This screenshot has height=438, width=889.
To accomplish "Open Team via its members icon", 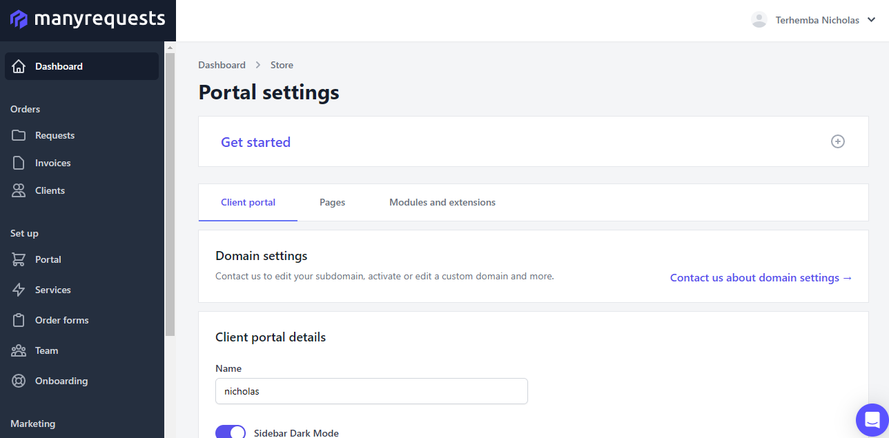I will point(20,350).
